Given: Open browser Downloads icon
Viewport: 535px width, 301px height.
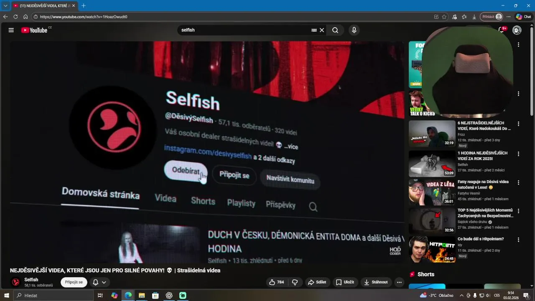Looking at the screenshot, I should pyautogui.click(x=474, y=17).
